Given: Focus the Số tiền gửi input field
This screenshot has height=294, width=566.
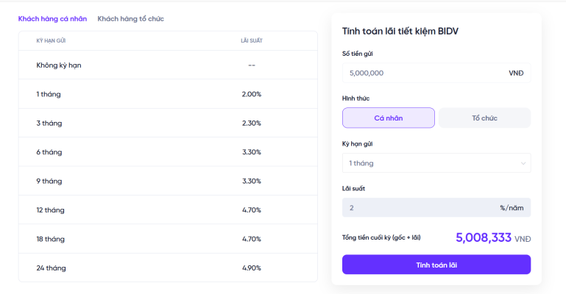Looking at the screenshot, I should pos(436,73).
